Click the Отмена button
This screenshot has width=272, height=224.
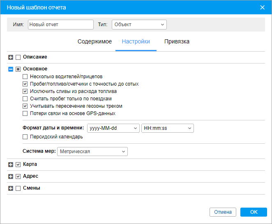(x=223, y=212)
